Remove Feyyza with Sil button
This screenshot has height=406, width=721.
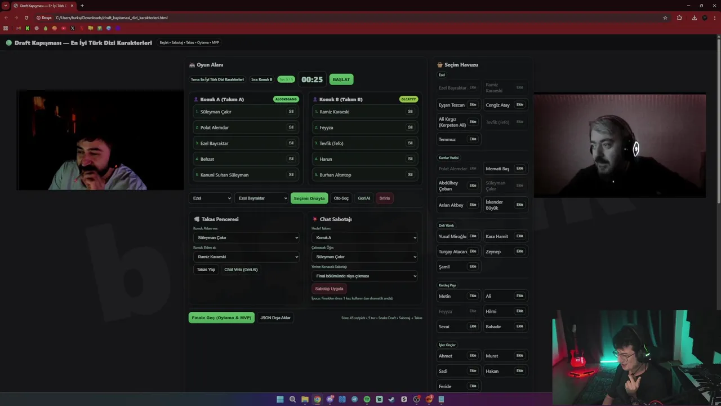(x=410, y=127)
